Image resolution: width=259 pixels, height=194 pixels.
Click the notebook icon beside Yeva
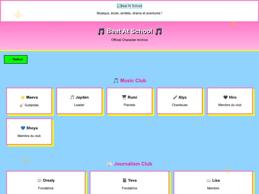click(125, 181)
